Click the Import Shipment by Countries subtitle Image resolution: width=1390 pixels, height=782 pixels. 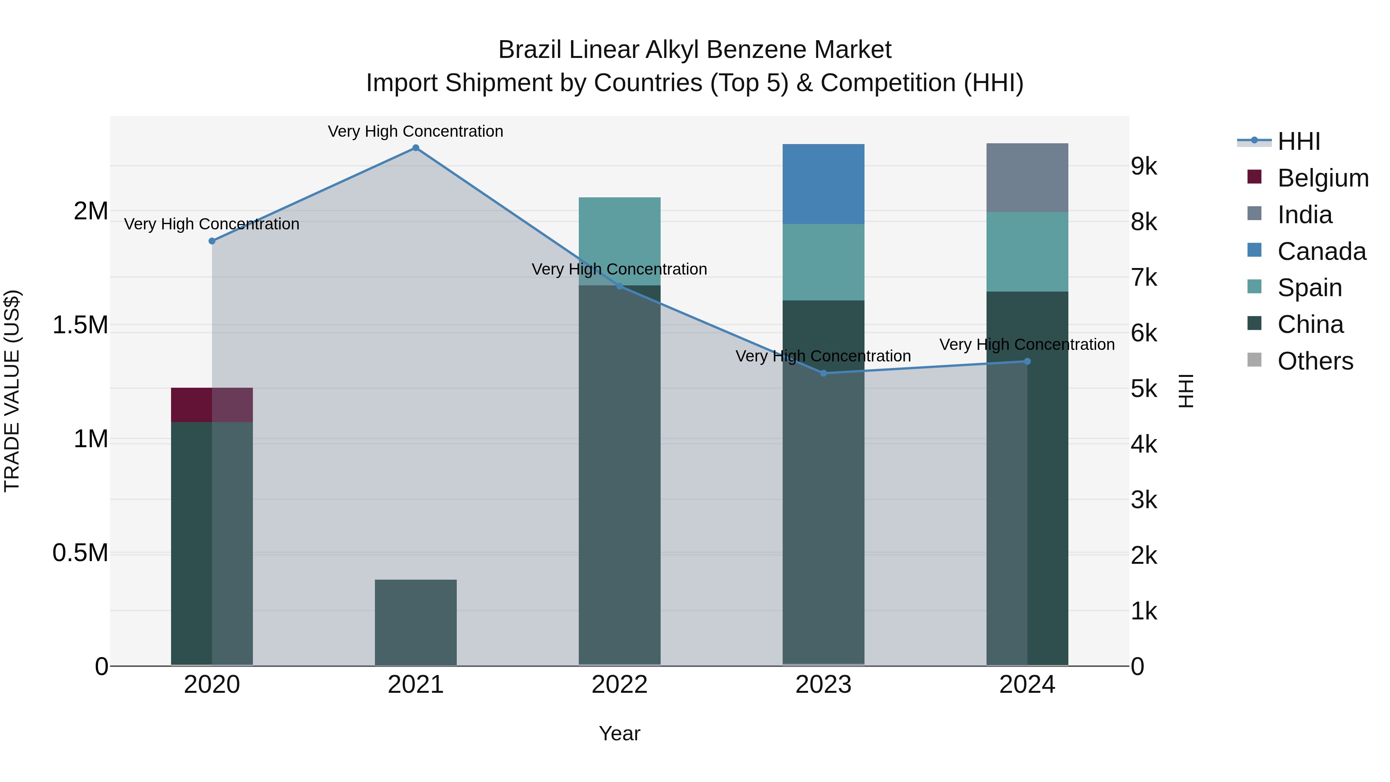695,83
